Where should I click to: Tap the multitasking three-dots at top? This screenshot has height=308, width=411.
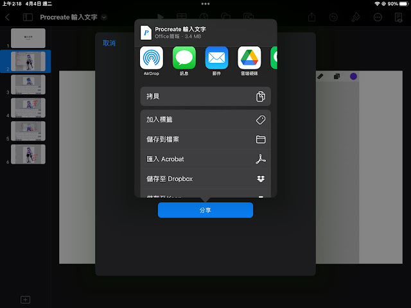205,4
